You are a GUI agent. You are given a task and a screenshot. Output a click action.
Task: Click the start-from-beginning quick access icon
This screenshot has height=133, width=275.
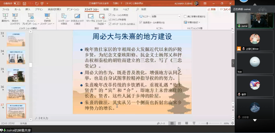pos(42,4)
